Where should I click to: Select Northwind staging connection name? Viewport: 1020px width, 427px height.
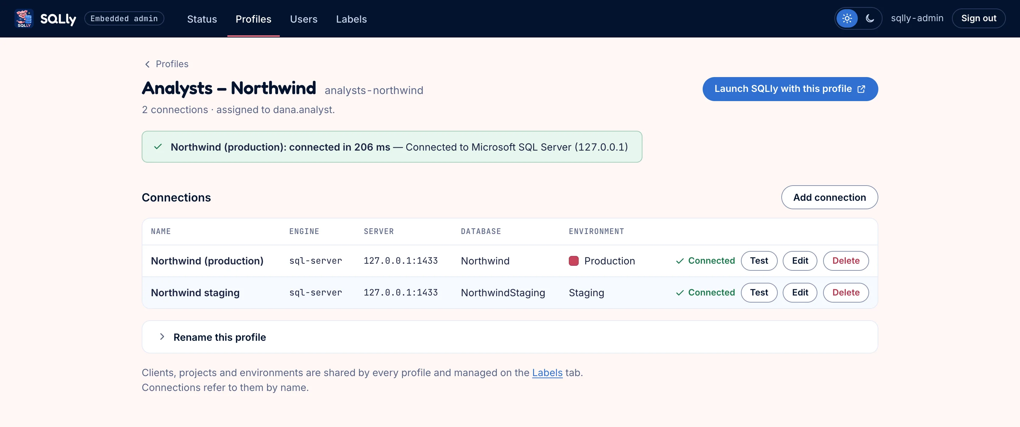(195, 293)
